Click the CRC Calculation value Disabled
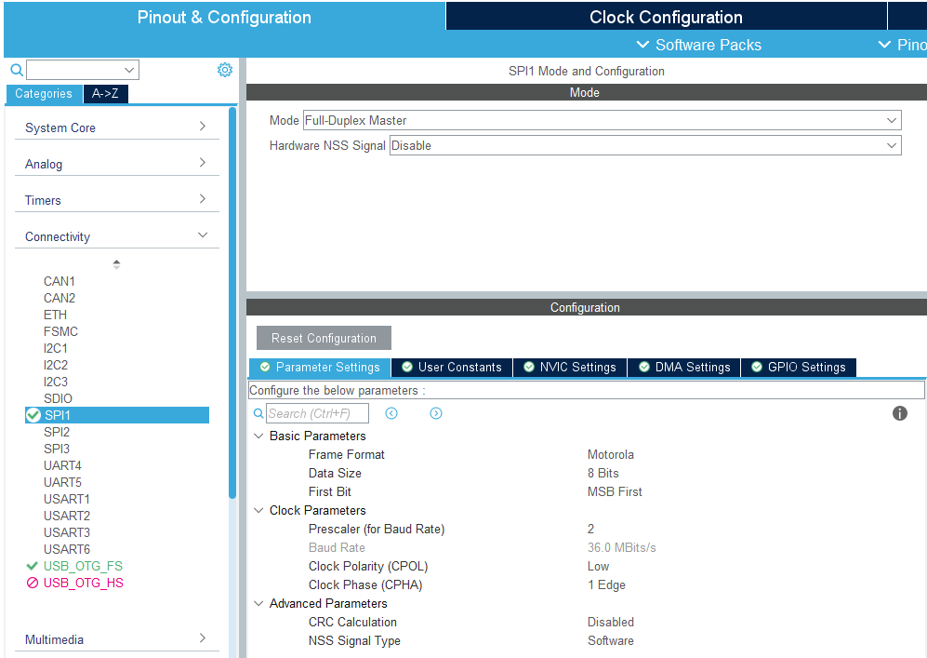Screen dimensions: 927x658 point(611,622)
